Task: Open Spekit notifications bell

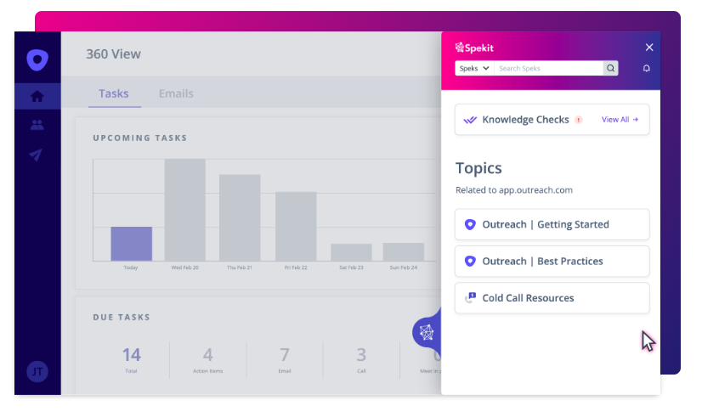Action: tap(646, 68)
